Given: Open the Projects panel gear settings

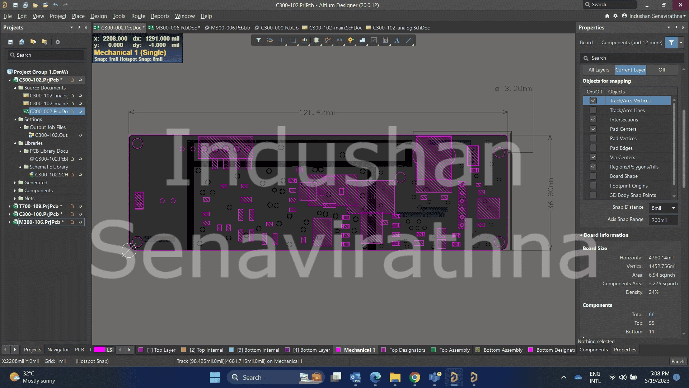Looking at the screenshot, I should (x=57, y=42).
